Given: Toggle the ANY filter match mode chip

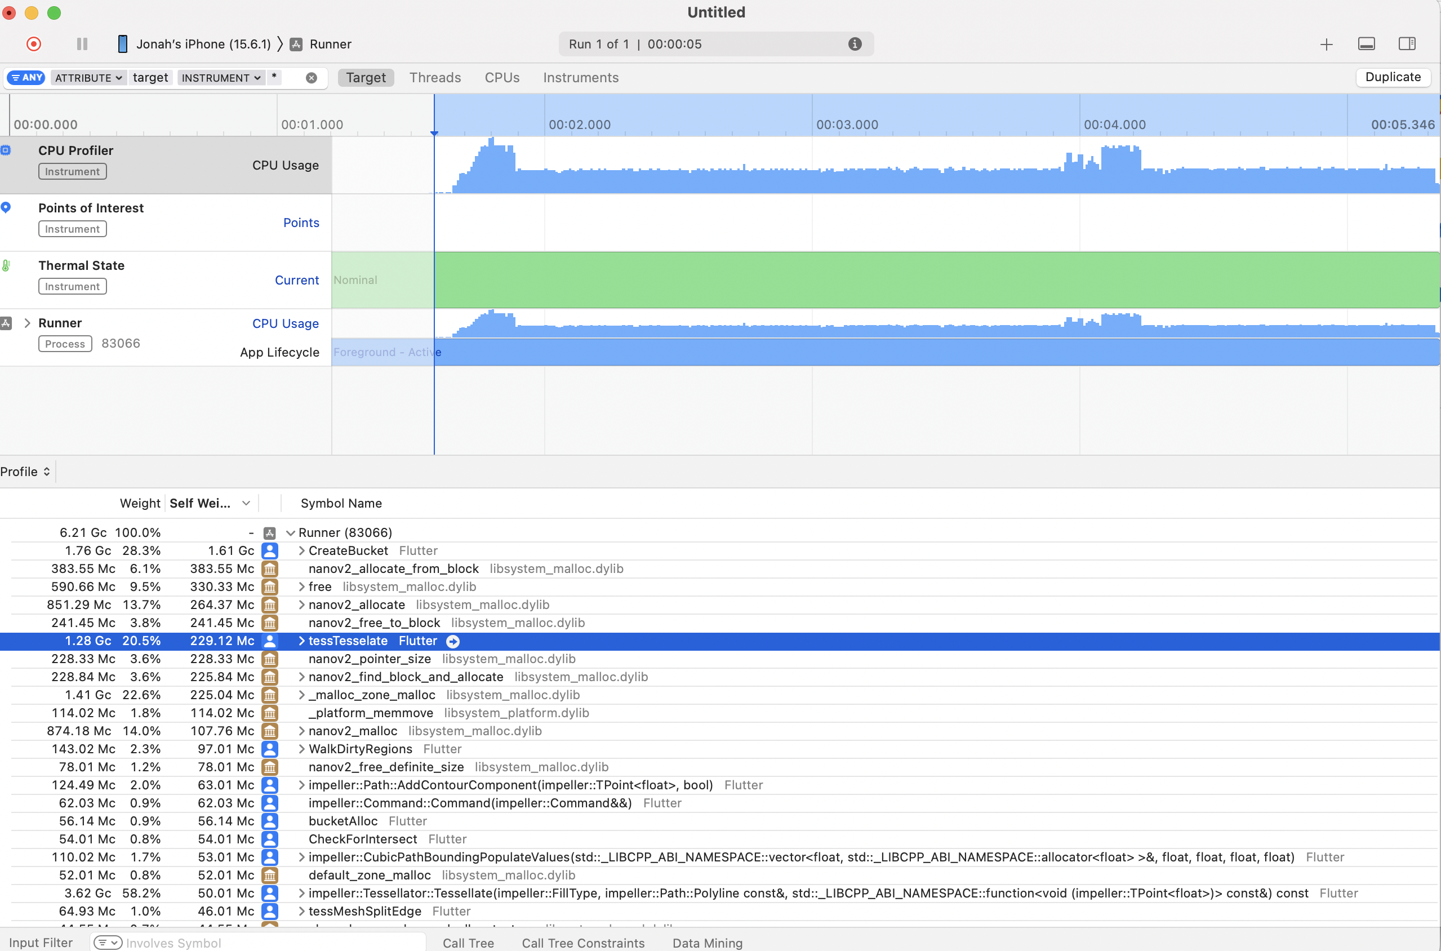Looking at the screenshot, I should pos(25,77).
